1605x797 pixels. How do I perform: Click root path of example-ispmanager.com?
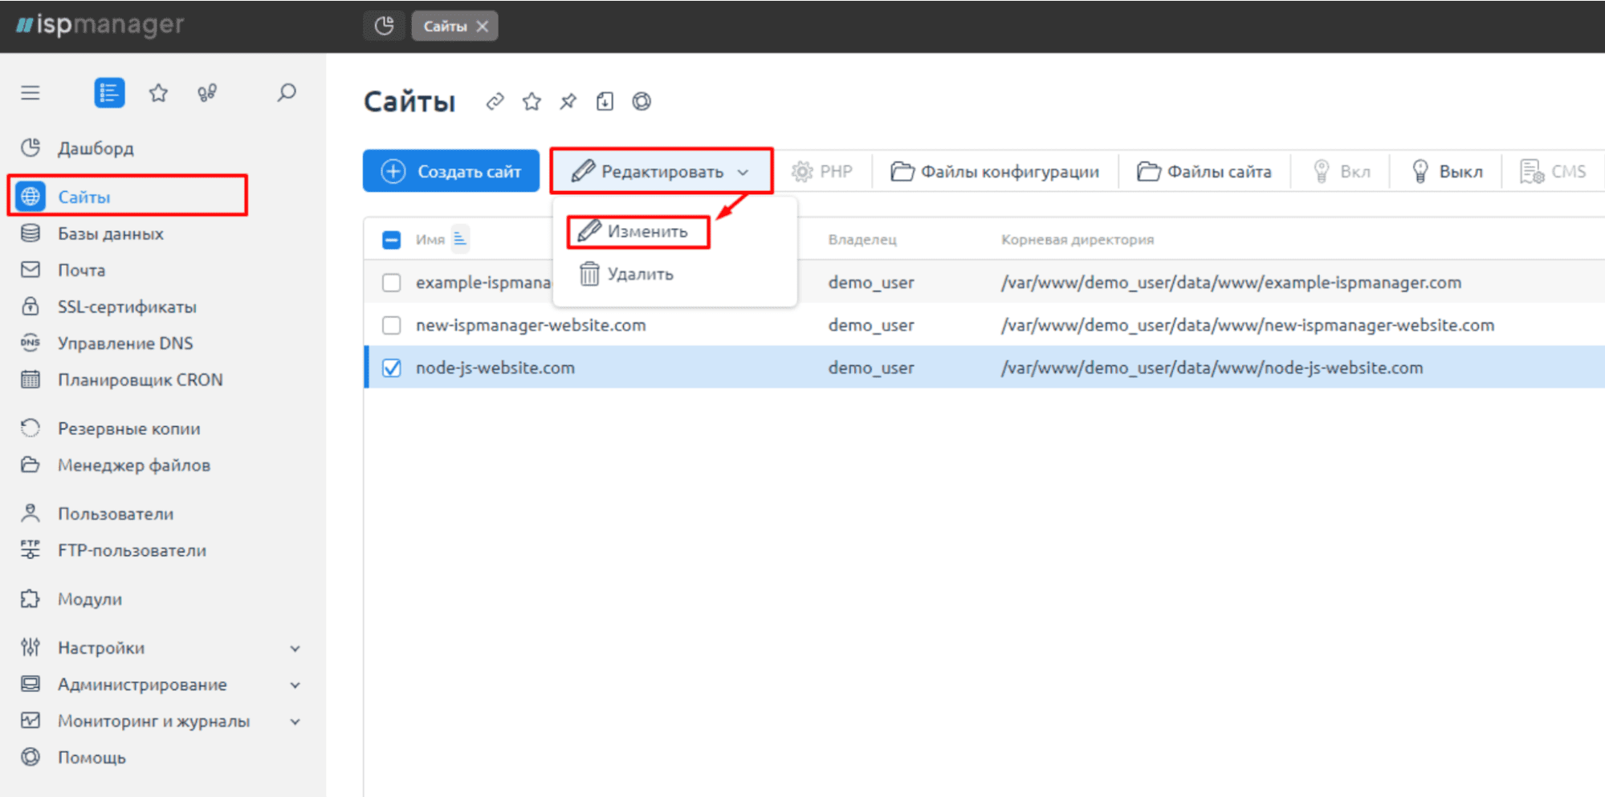(x=1231, y=283)
